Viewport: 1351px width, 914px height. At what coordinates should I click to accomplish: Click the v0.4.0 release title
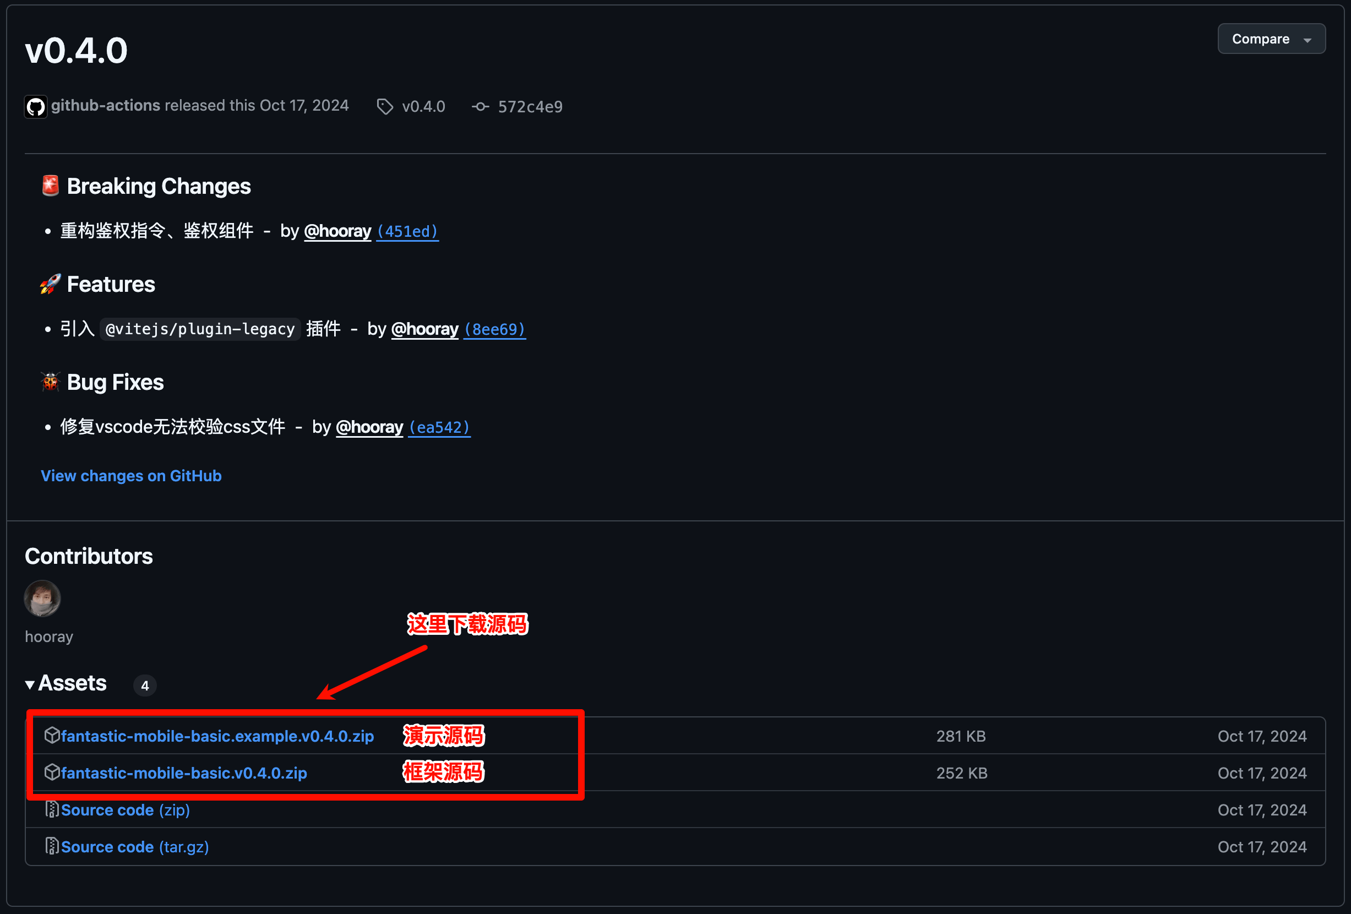(76, 51)
